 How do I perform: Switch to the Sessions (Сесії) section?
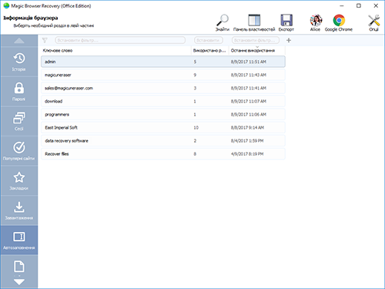point(19,121)
